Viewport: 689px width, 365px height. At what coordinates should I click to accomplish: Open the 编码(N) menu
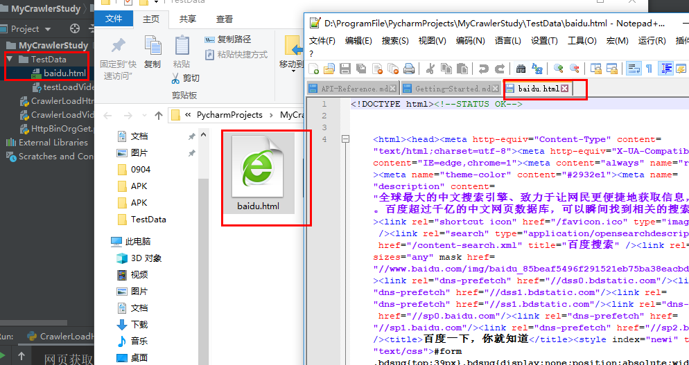pyautogui.click(x=470, y=41)
